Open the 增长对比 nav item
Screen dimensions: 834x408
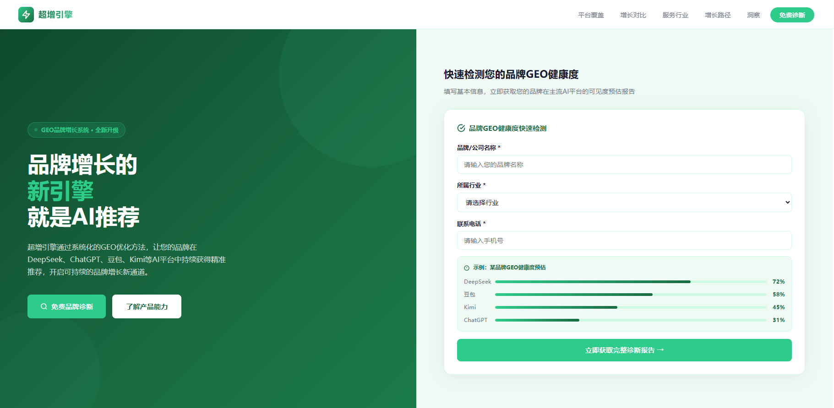pos(633,15)
